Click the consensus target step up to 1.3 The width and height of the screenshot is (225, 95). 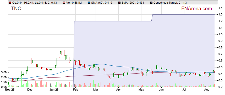152,18
